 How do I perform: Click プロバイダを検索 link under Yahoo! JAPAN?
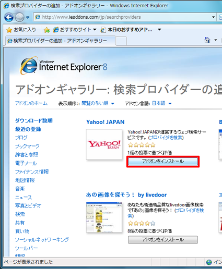point(166,138)
